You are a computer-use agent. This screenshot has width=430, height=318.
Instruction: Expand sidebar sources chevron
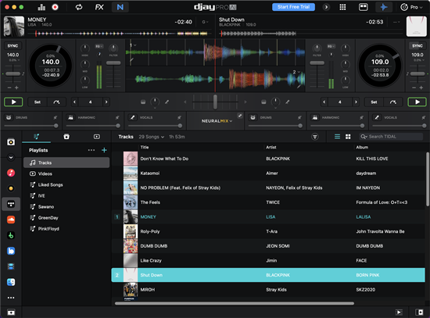tap(11, 157)
